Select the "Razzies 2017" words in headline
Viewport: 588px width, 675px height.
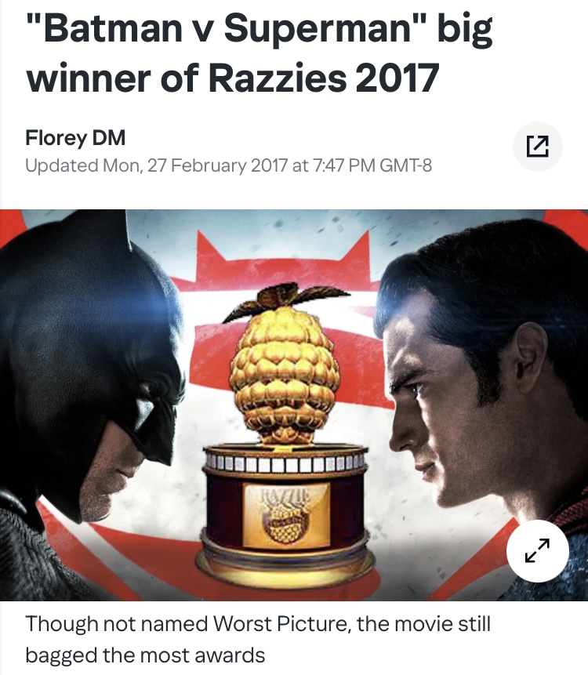tap(324, 78)
